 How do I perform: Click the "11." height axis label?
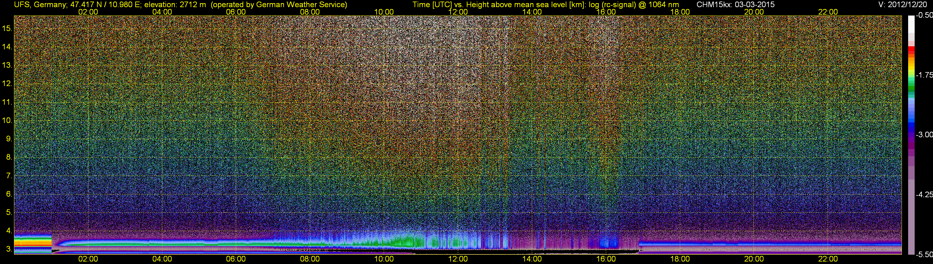click(x=7, y=102)
